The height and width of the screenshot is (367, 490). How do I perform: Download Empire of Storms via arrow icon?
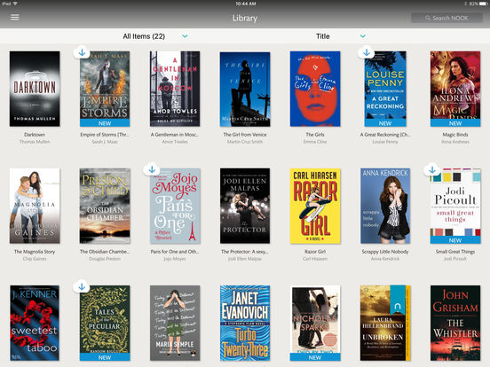click(83, 52)
